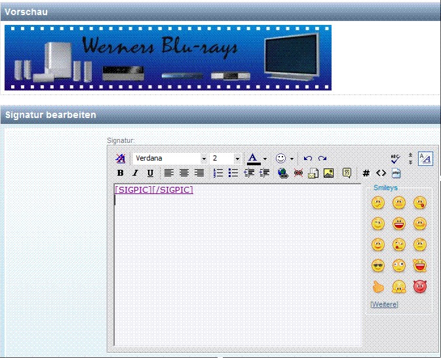Open the Verdana font dropdown
The width and height of the screenshot is (441, 358).
coord(204,159)
